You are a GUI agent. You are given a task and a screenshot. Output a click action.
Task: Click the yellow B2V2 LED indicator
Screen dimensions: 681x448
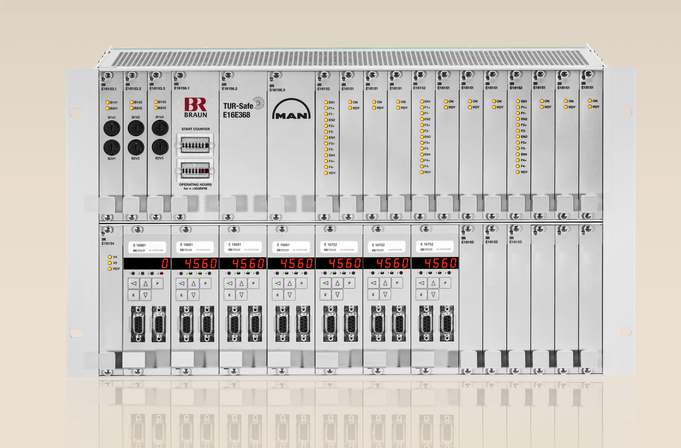coord(132,108)
